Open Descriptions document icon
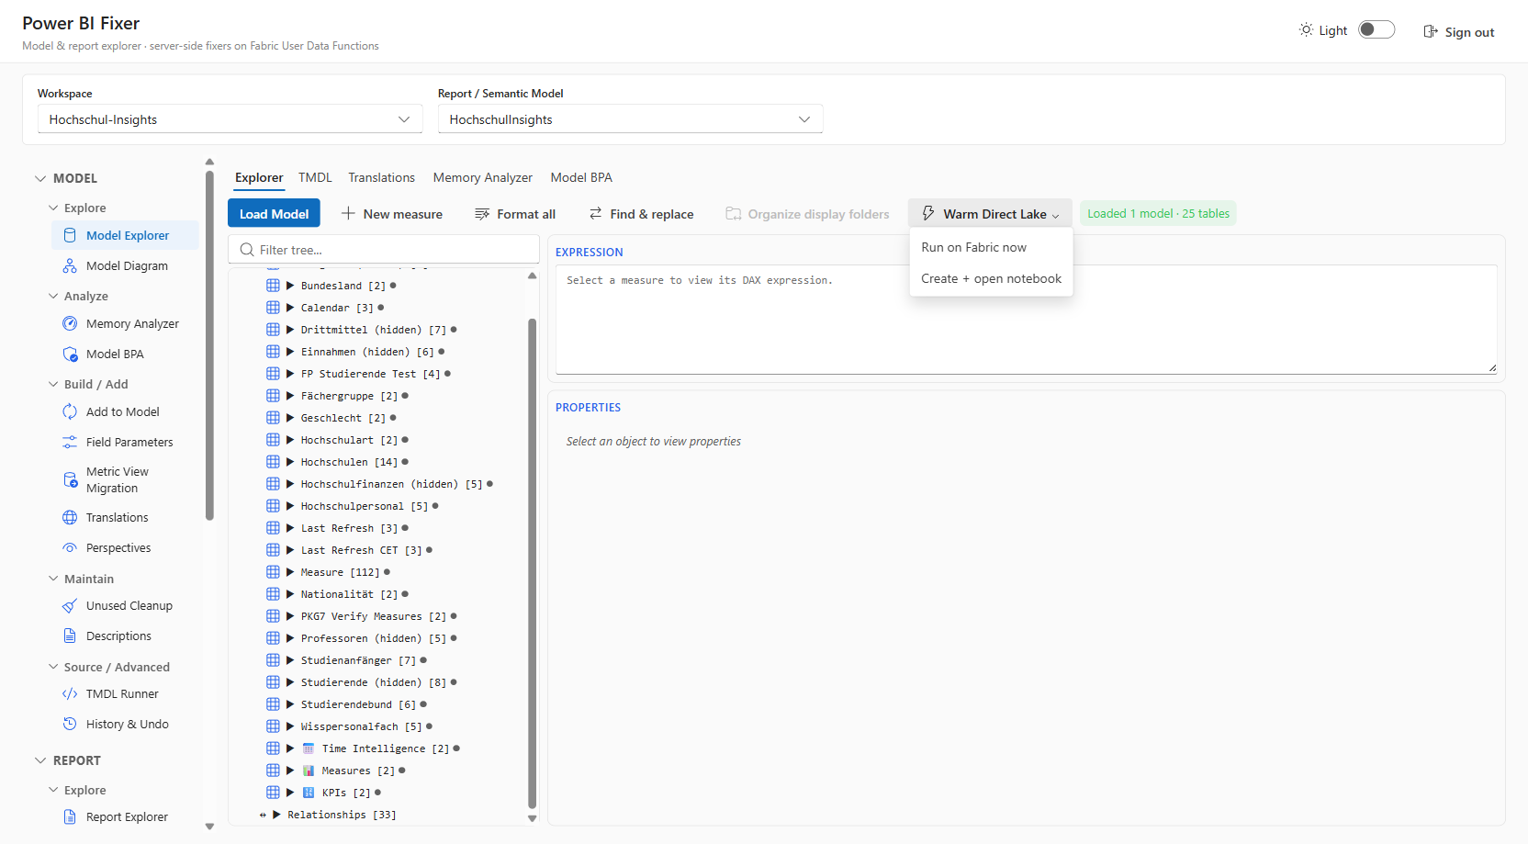This screenshot has width=1528, height=844. 70,636
